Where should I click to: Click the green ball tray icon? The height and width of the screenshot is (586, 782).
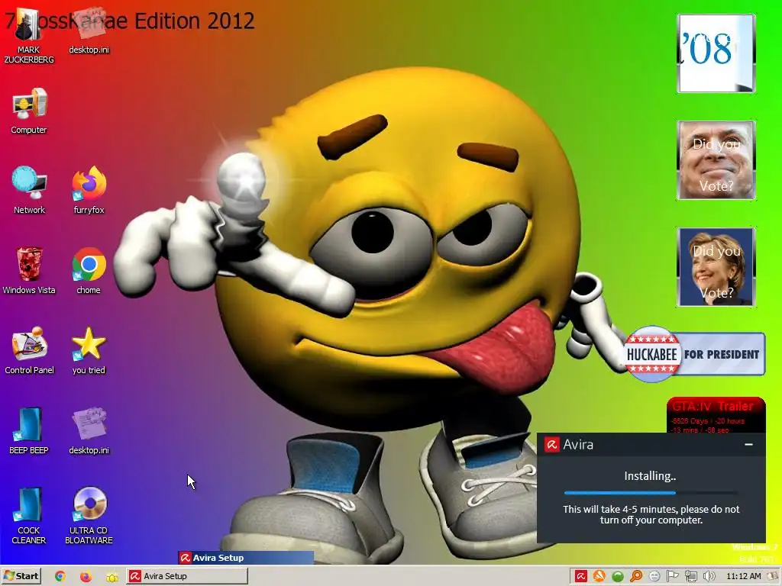pyautogui.click(x=617, y=577)
